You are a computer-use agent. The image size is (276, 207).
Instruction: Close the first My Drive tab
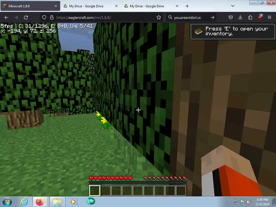[116, 6]
